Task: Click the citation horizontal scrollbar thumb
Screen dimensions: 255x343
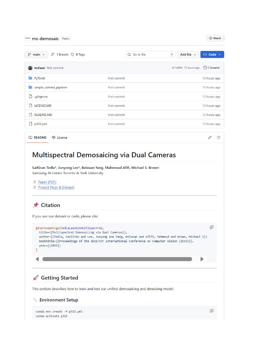Action: click(x=117, y=259)
